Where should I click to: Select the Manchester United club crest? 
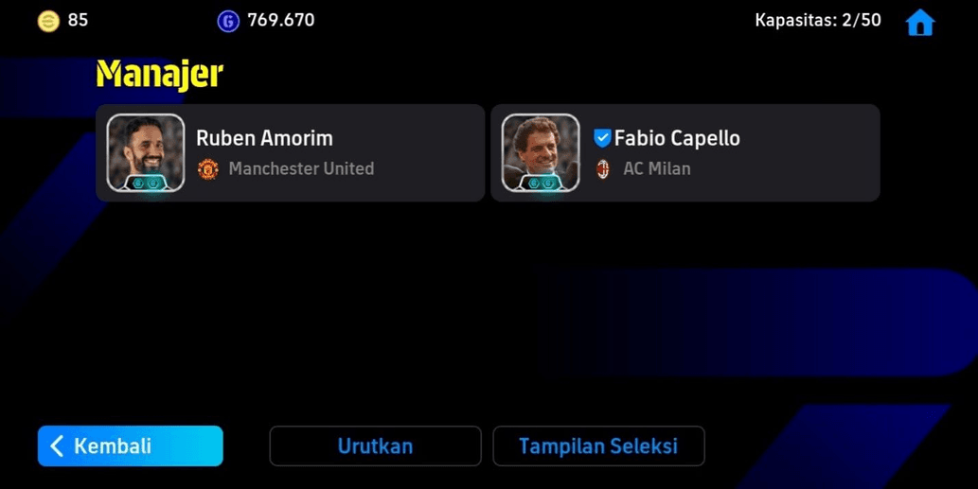click(x=207, y=168)
